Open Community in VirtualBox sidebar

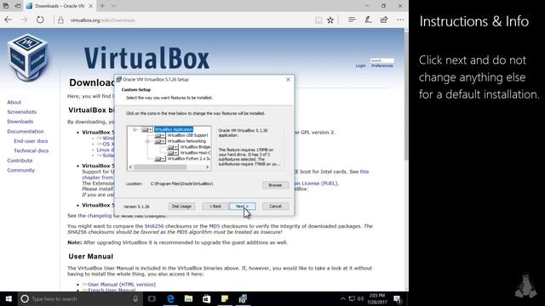tap(20, 170)
